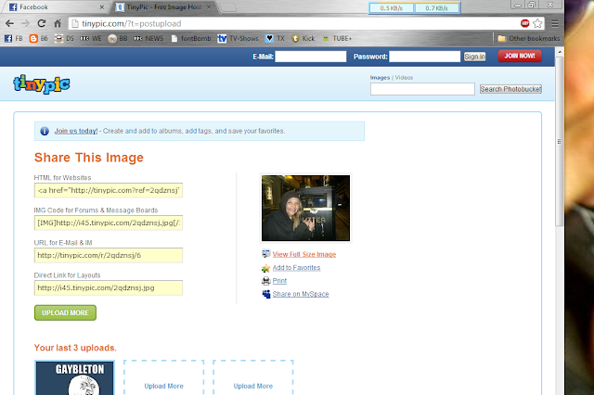Click the 0.7 KB/s network speed indicator
This screenshot has width=594, height=395.
tap(436, 8)
